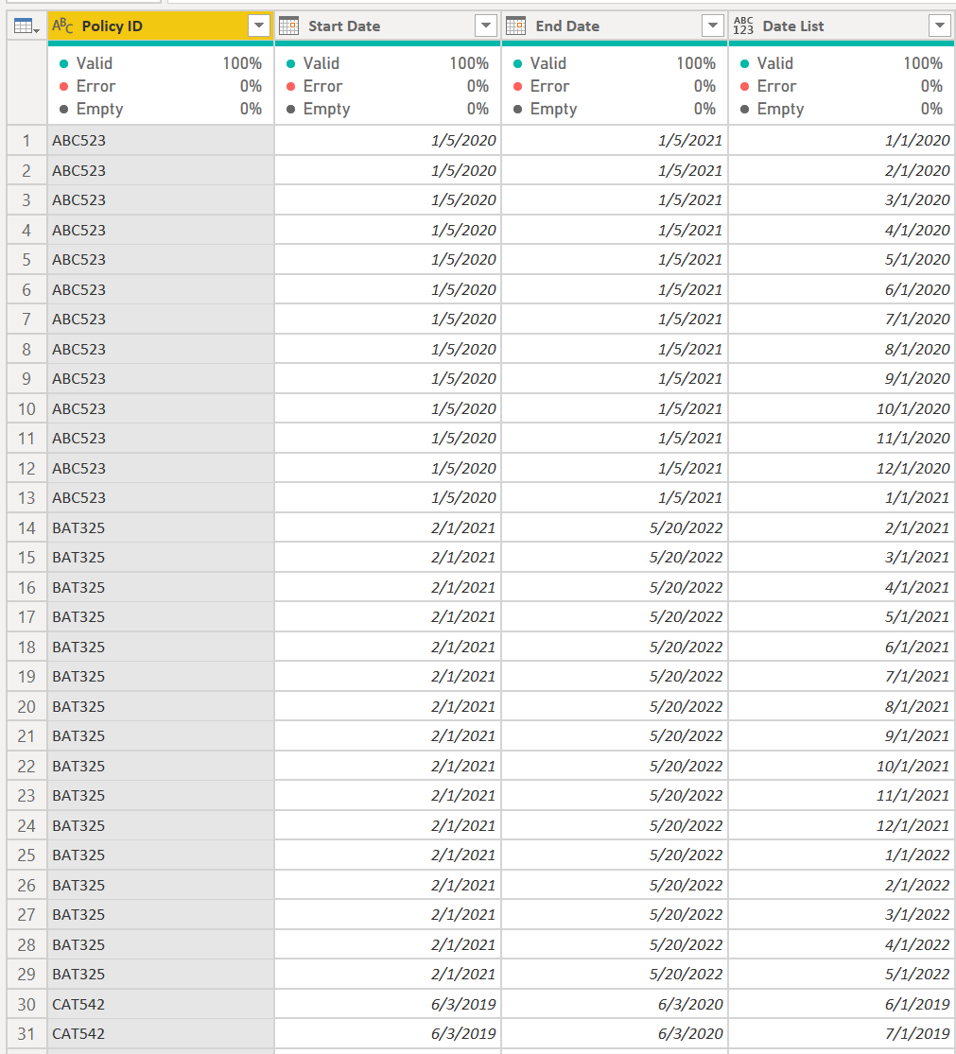Select row number 14
Image resolution: width=956 pixels, height=1054 pixels.
(x=26, y=527)
